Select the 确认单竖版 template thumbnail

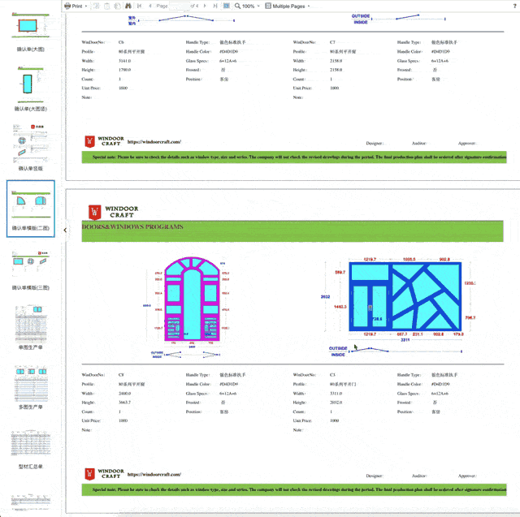pos(31,148)
